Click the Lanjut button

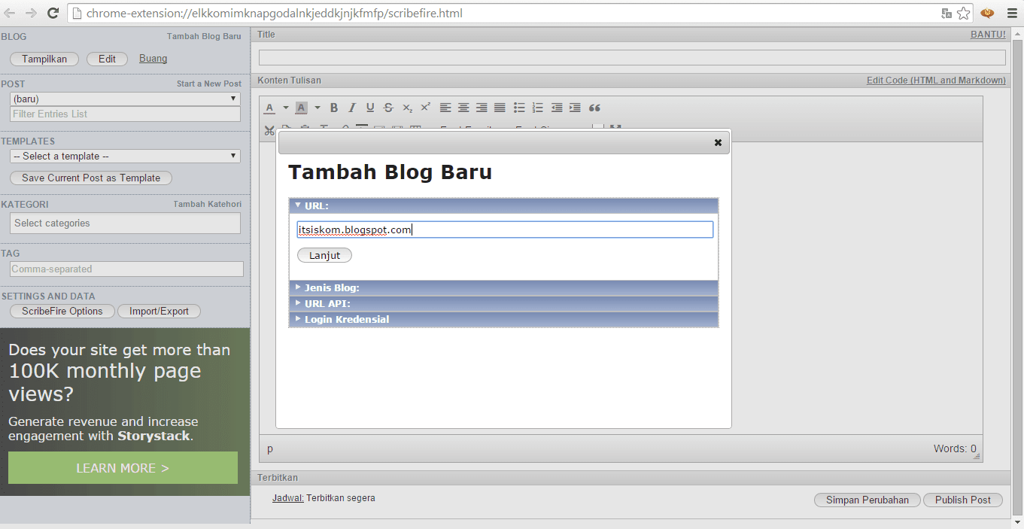pyautogui.click(x=324, y=255)
